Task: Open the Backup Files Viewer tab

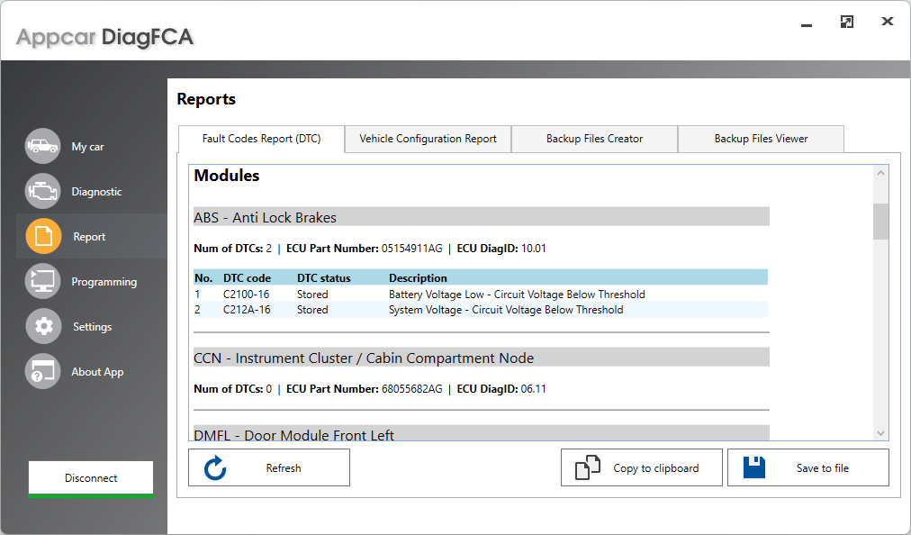Action: [761, 139]
